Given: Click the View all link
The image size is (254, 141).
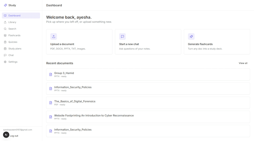Looking at the screenshot, I should pyautogui.click(x=243, y=63).
